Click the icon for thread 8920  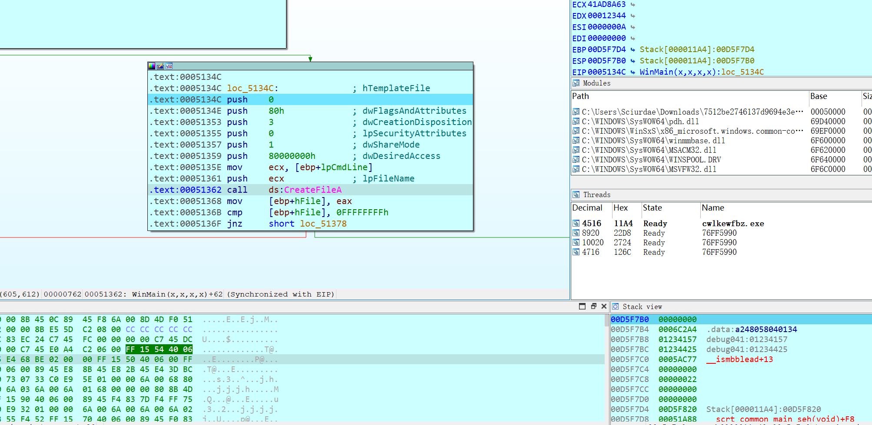tap(576, 233)
